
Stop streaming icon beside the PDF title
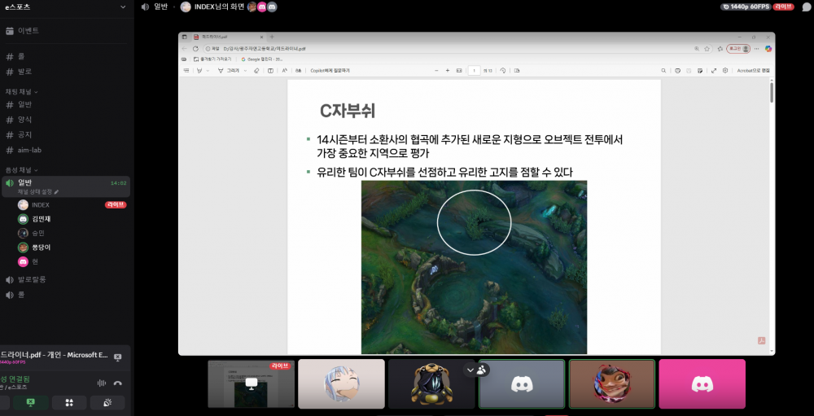click(117, 357)
